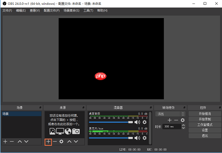Pop out the 控件 dock panel

point(220,108)
